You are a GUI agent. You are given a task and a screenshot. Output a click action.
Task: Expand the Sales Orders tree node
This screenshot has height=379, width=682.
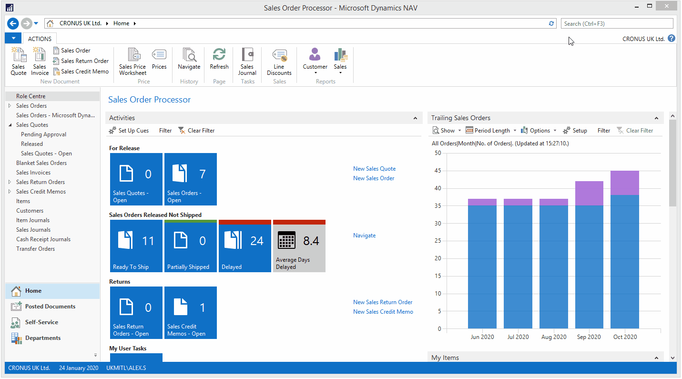tap(10, 106)
